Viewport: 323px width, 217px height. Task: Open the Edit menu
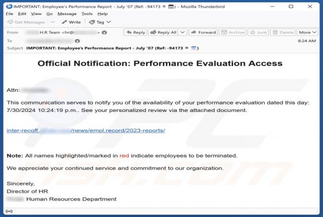pos(22,14)
